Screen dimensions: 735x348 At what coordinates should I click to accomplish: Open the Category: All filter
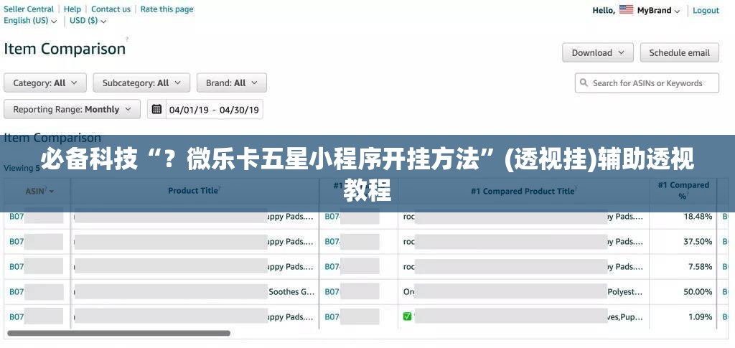coord(45,83)
